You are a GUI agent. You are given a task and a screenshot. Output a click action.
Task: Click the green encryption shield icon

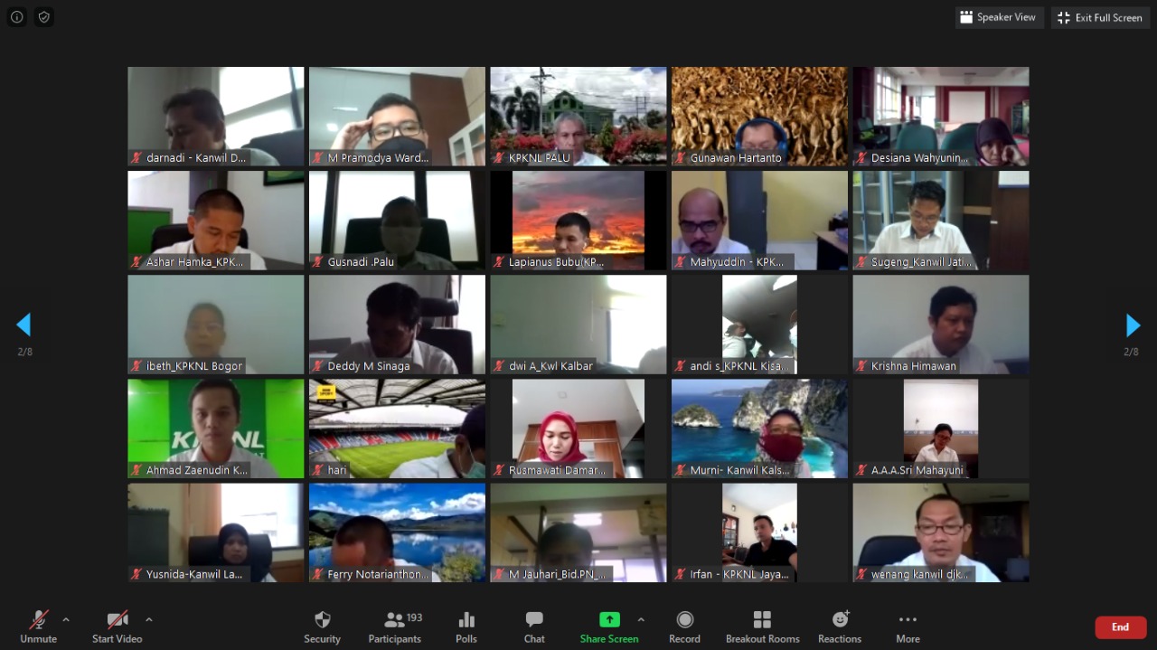click(x=43, y=17)
